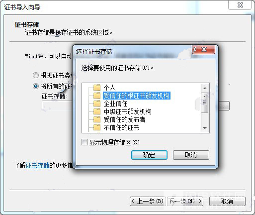Click folder icon next to 中级证书颁发机构
The image size is (255, 215).
pos(97,111)
